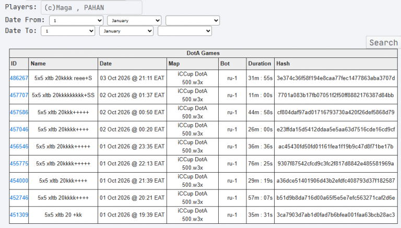
Task: Open the Date To month dropdown
Action: pos(126,31)
